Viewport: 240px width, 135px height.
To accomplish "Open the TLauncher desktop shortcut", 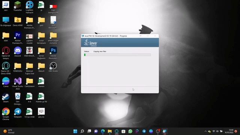I will coord(18,6).
